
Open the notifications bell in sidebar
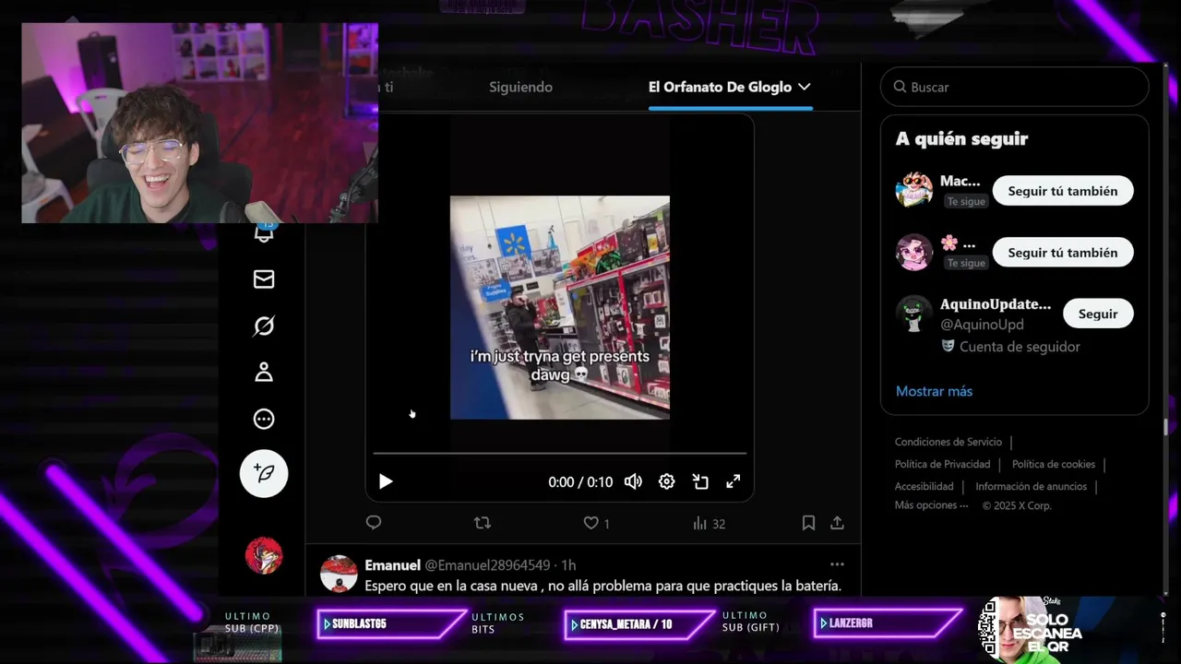pos(264,232)
